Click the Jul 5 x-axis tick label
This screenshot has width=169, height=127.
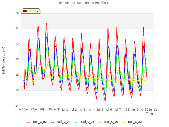pos(100,110)
